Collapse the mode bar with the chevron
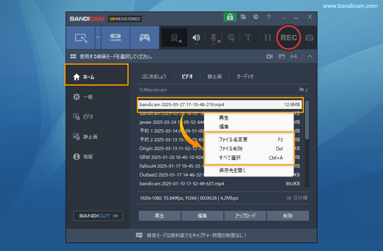The height and width of the screenshot is (251, 383). (x=310, y=56)
